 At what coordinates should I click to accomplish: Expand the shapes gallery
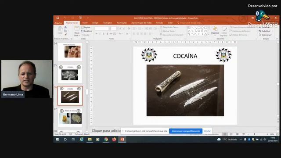click(209, 34)
